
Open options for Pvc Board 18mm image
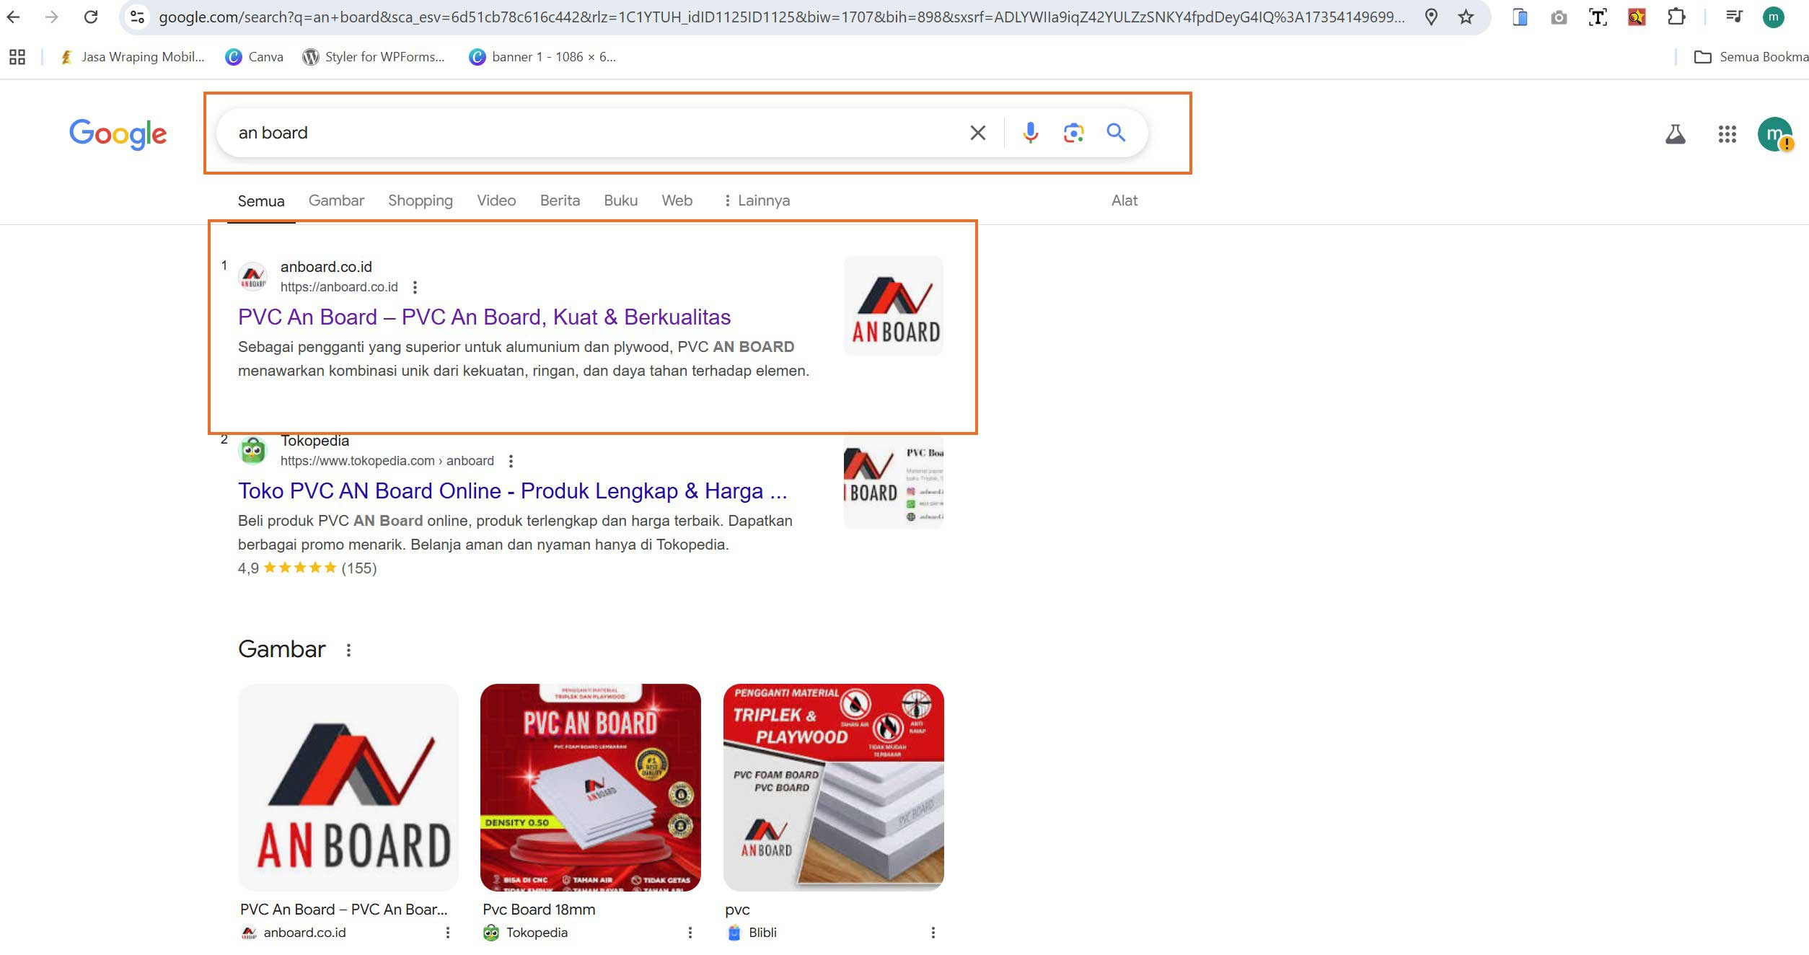[690, 933]
